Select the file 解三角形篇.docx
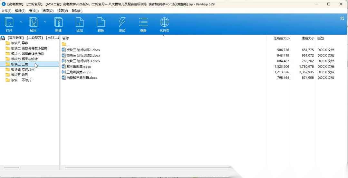The image size is (348, 178). coord(78,67)
